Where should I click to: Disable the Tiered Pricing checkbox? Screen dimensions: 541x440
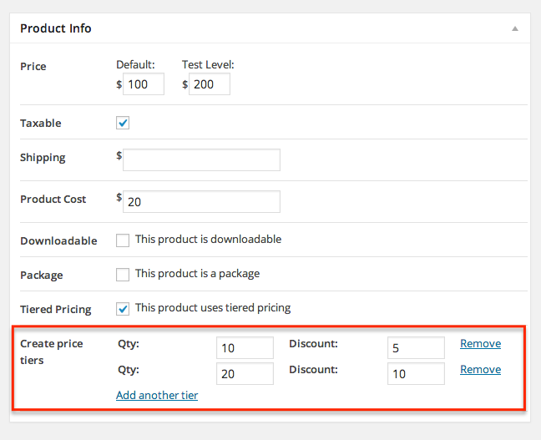pyautogui.click(x=123, y=309)
